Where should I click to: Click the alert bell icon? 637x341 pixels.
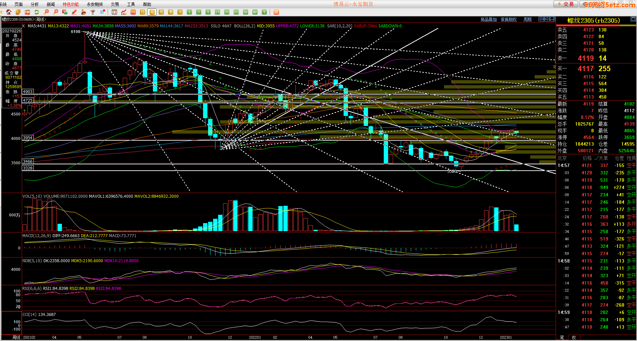[84, 12]
